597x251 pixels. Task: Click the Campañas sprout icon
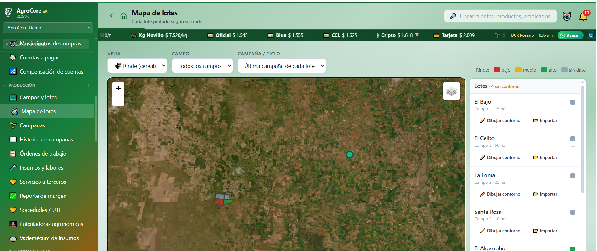click(x=13, y=125)
